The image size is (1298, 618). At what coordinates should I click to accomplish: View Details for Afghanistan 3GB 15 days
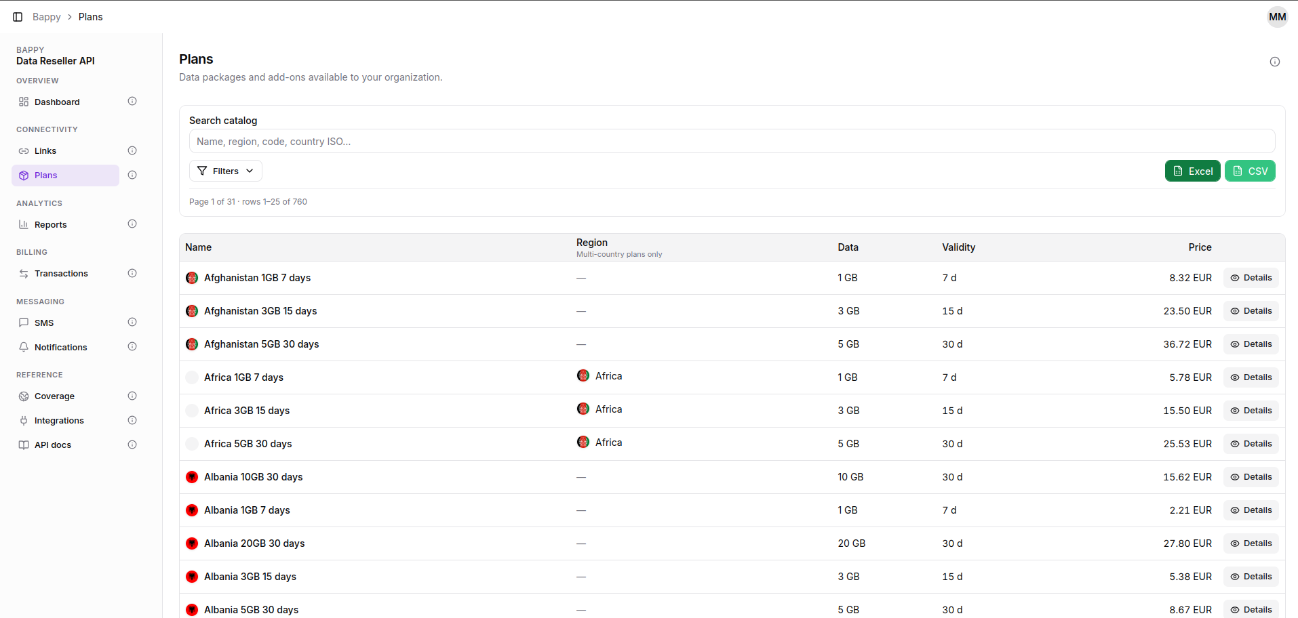[x=1251, y=311]
